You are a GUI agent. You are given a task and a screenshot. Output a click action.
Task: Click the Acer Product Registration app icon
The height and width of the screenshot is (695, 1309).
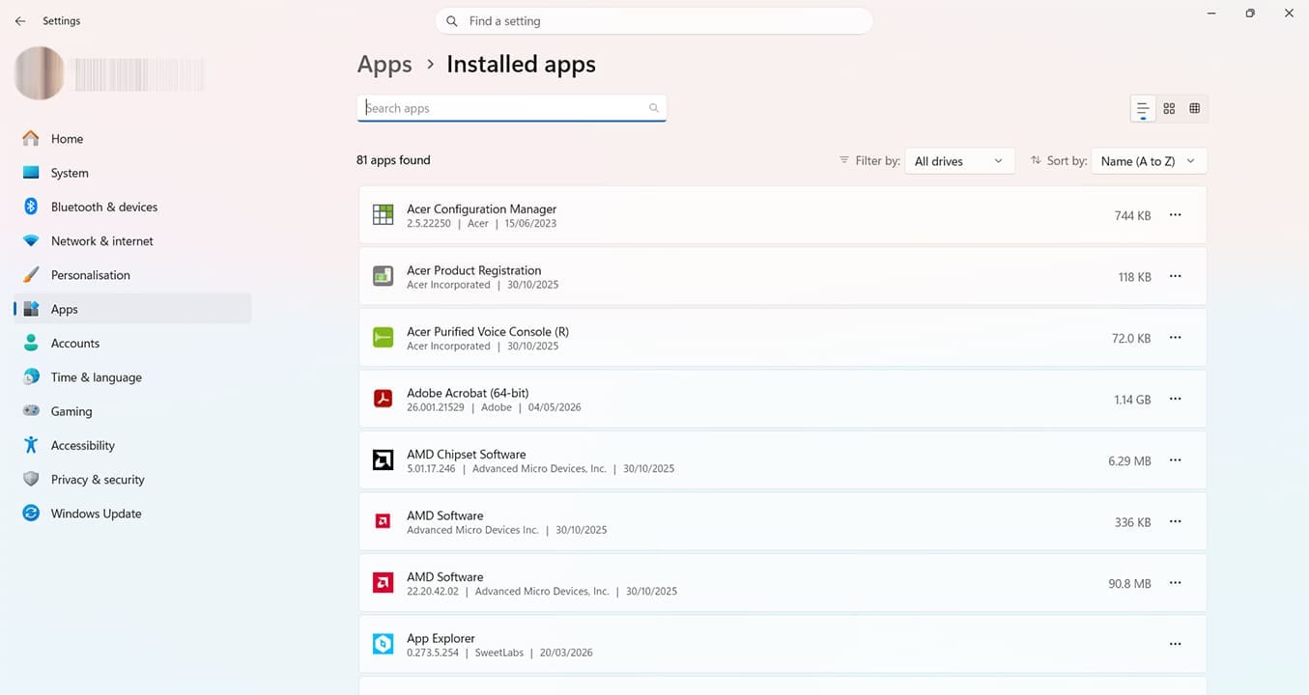[384, 276]
